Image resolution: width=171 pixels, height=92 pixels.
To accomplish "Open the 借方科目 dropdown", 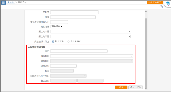I will [92, 56].
